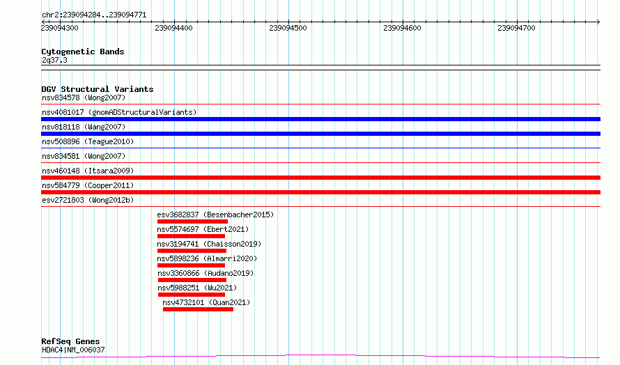Click the nsv584779 (Cooper2011) label
620x365 pixels.
pos(88,185)
